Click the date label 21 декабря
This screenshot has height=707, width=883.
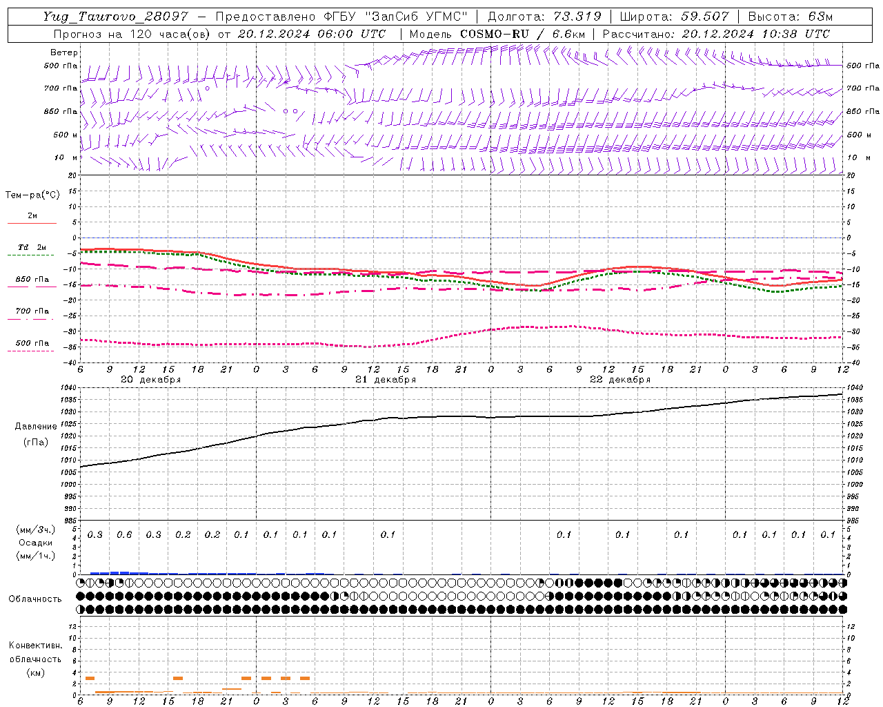point(386,380)
